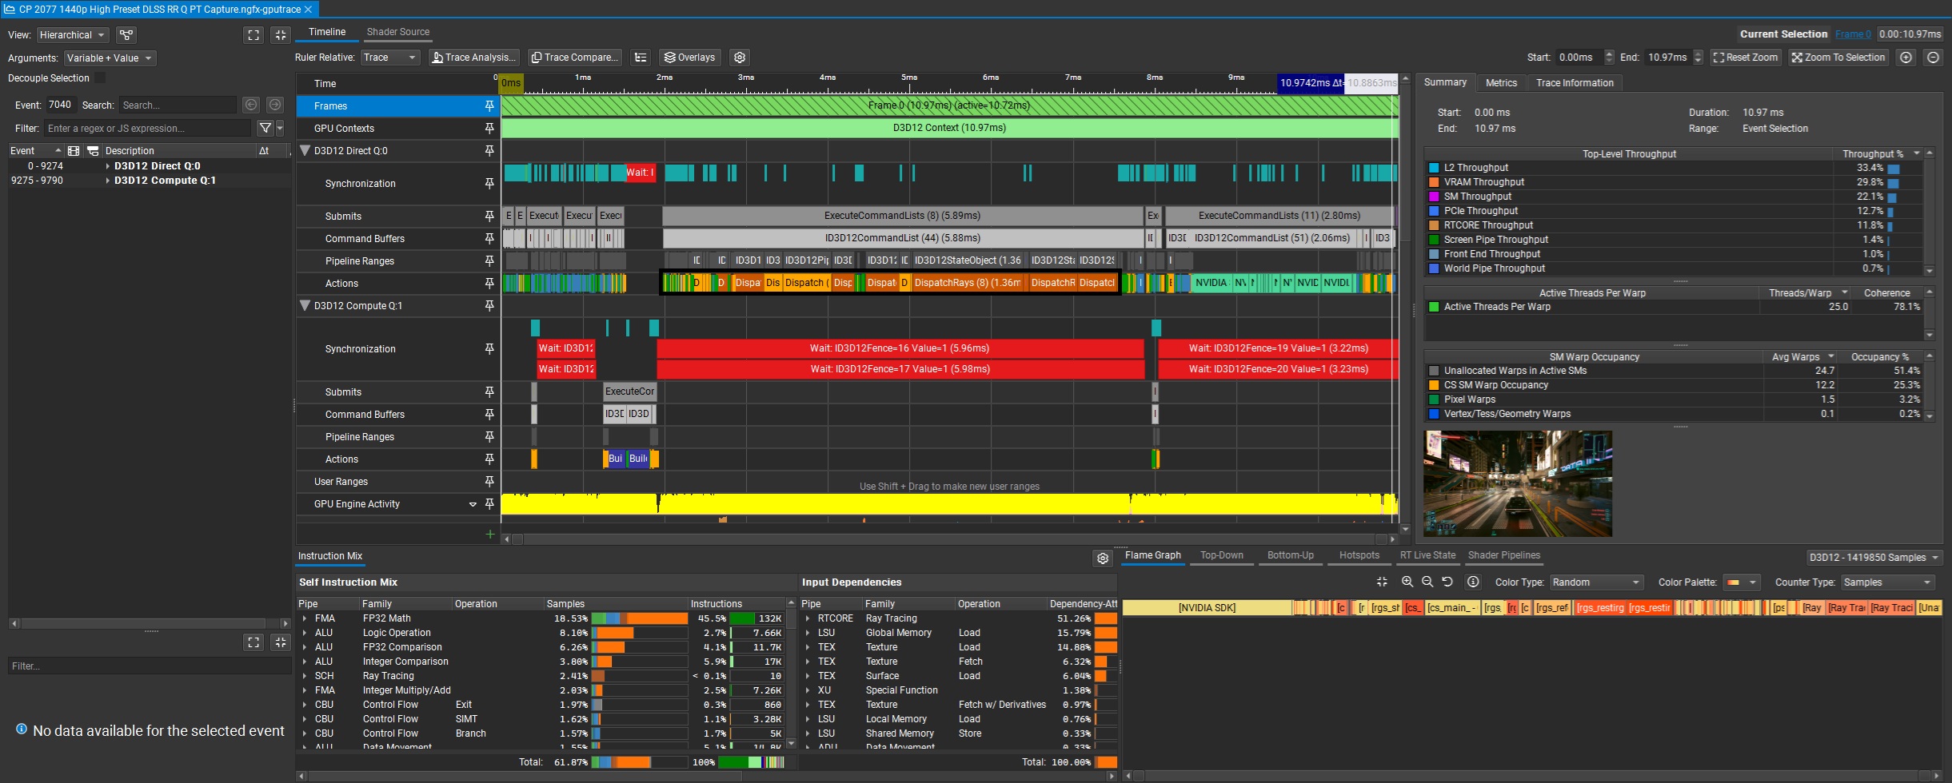Expand D3D12 Compute Q:1 in event tree

coord(108,181)
